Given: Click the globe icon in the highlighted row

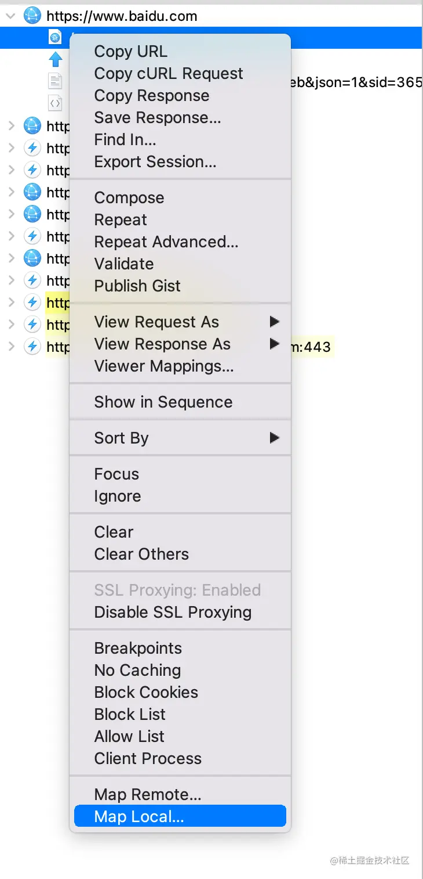Looking at the screenshot, I should pyautogui.click(x=55, y=38).
